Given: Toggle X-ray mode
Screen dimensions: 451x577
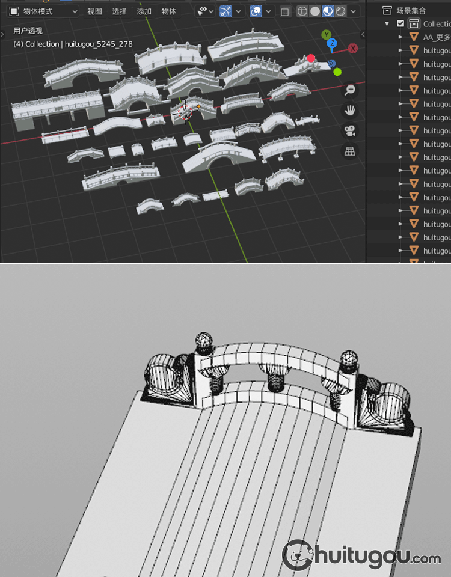Looking at the screenshot, I should [x=285, y=11].
